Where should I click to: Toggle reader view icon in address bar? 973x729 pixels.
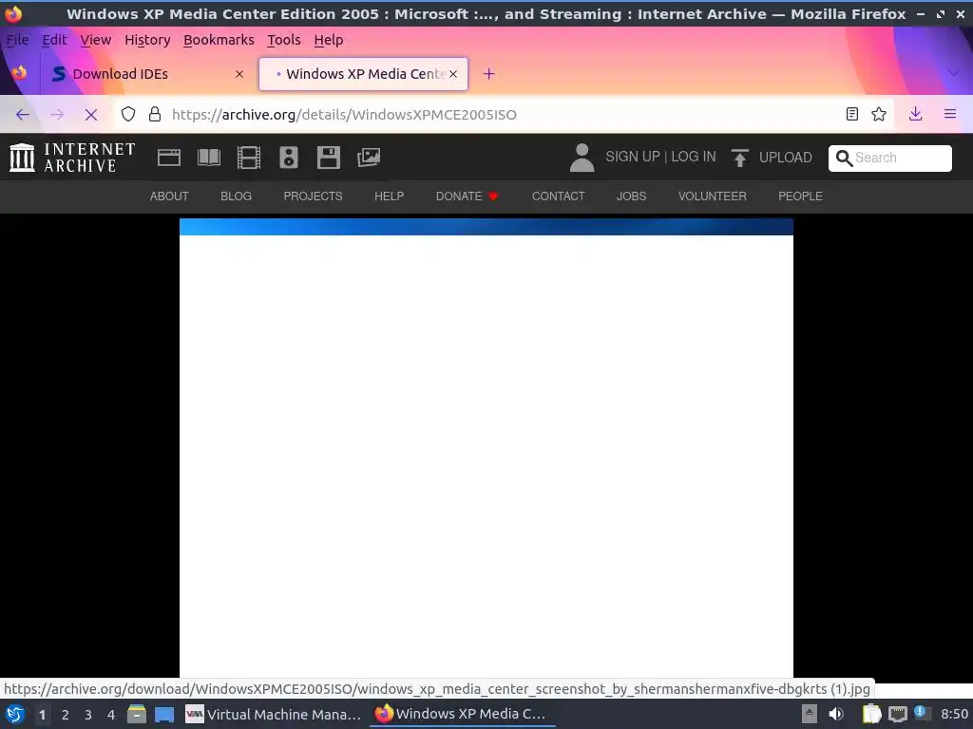coord(852,114)
